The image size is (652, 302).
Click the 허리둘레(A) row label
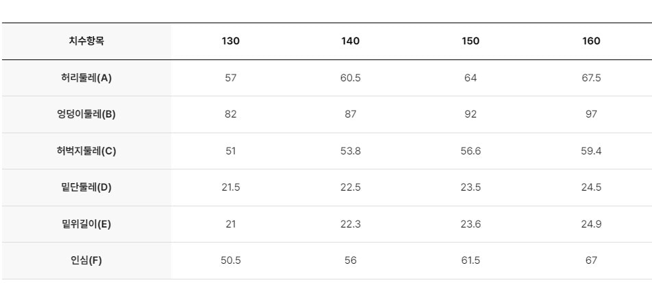[86, 78]
